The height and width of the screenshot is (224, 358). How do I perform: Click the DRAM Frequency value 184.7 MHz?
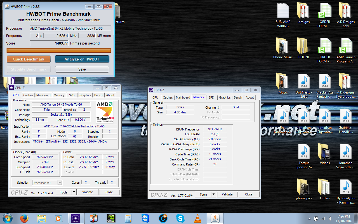point(215,129)
